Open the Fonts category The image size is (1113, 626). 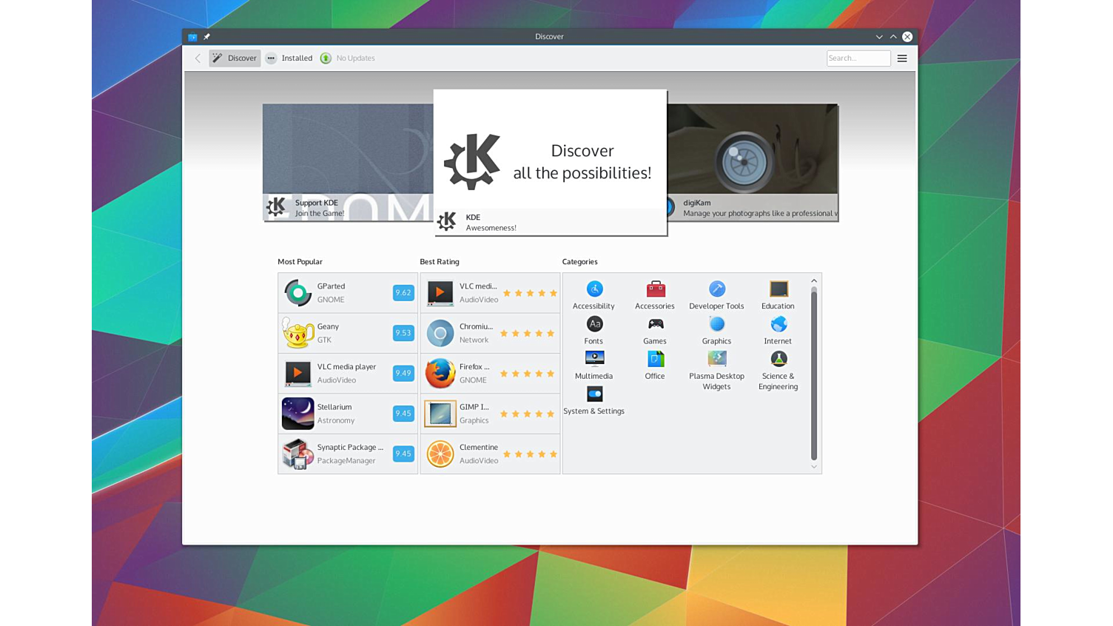click(x=594, y=330)
